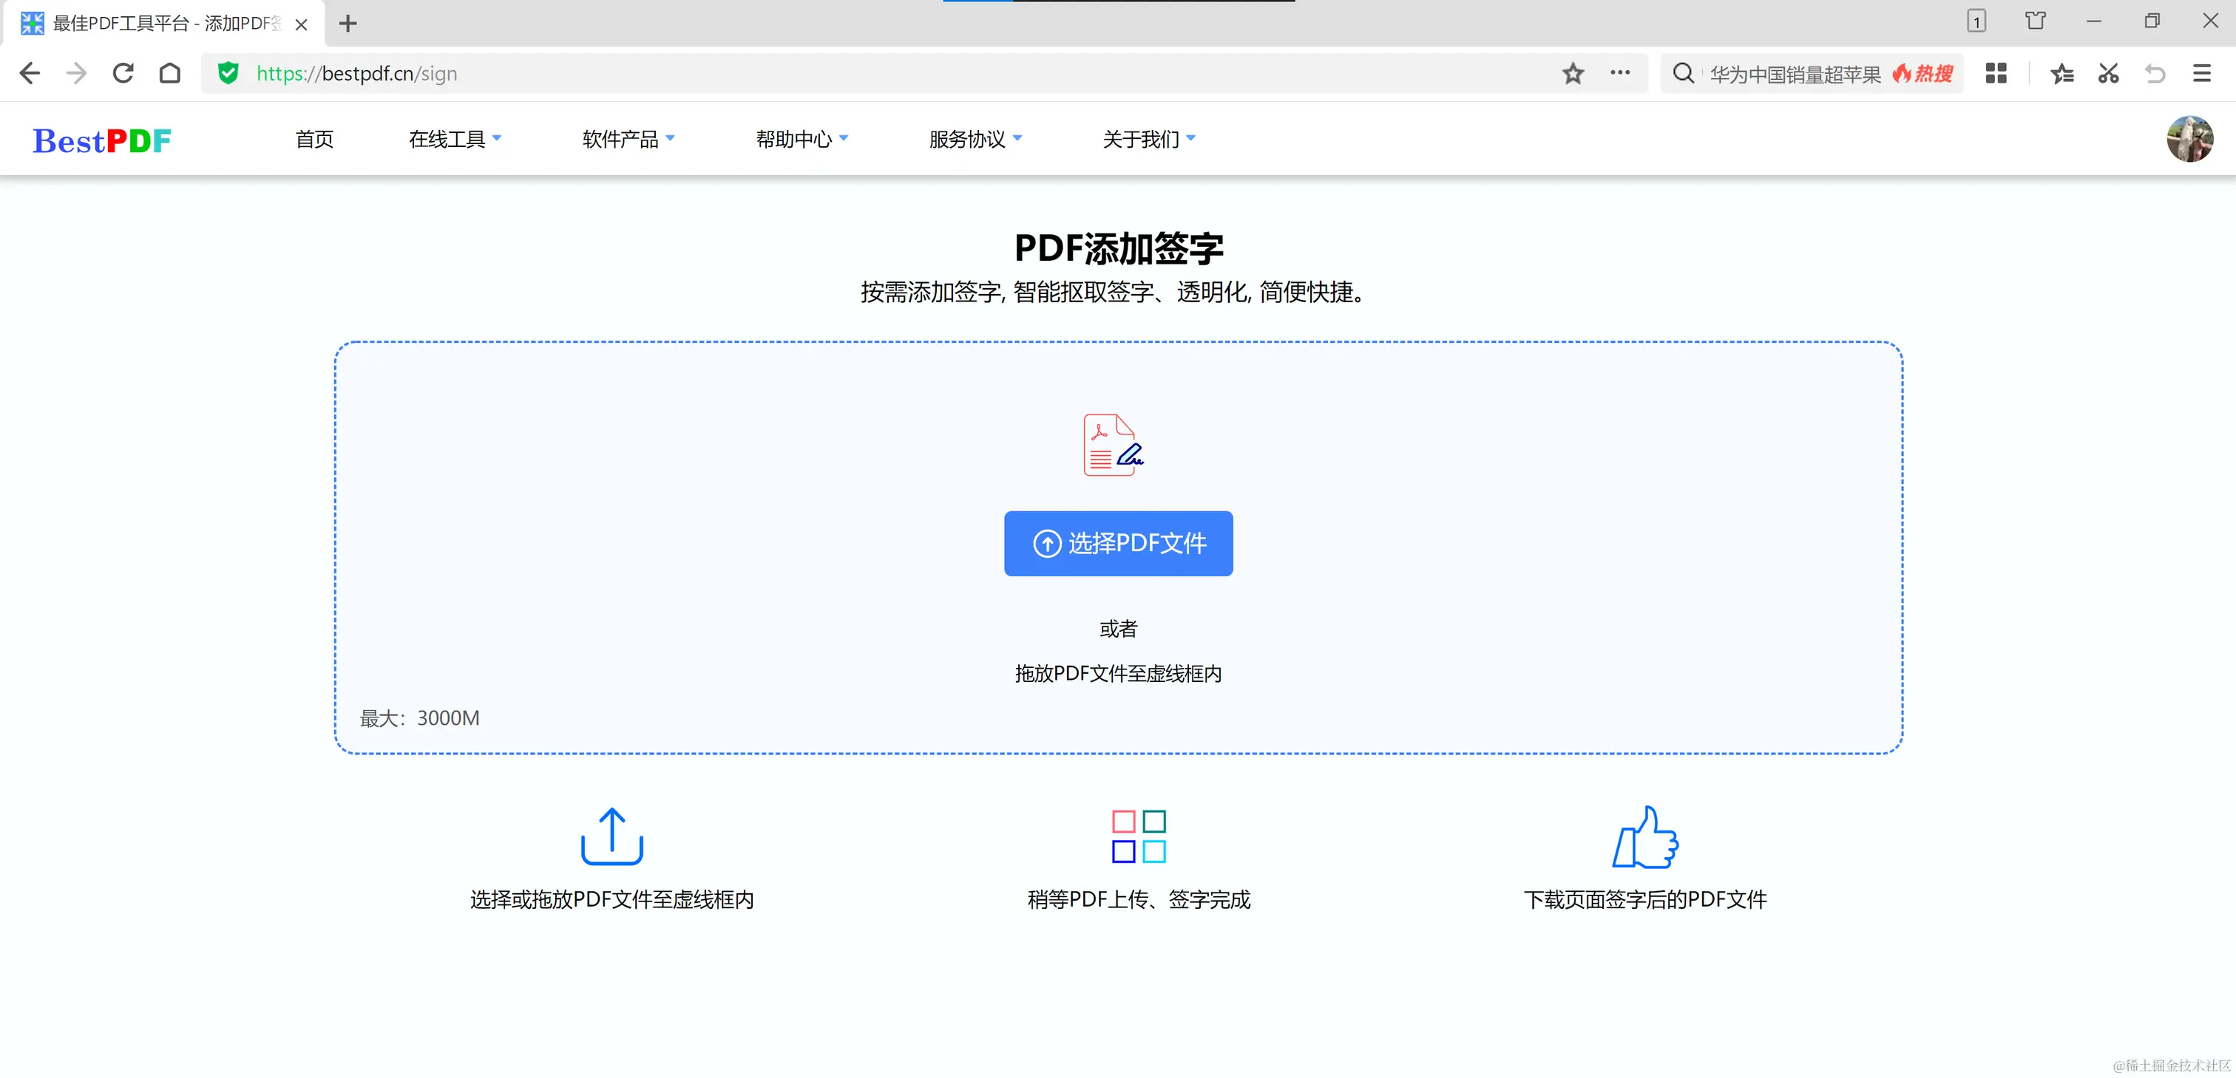Open the favorites list icon
2236x1078 pixels.
click(2061, 74)
